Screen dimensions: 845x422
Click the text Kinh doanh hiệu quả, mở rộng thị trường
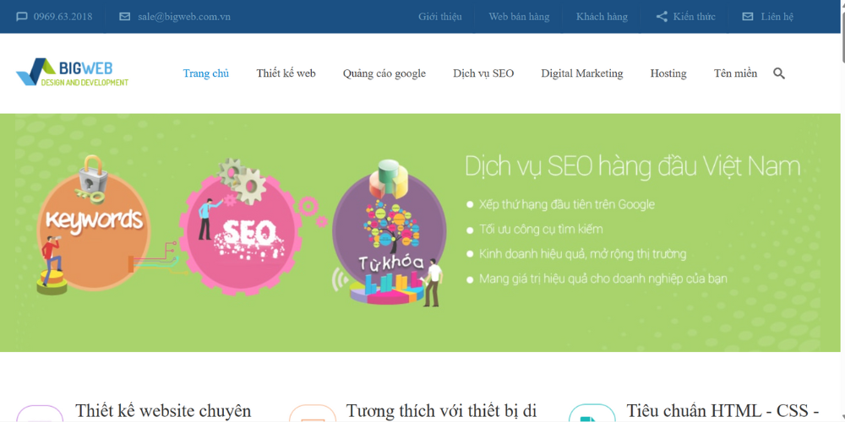pyautogui.click(x=582, y=254)
